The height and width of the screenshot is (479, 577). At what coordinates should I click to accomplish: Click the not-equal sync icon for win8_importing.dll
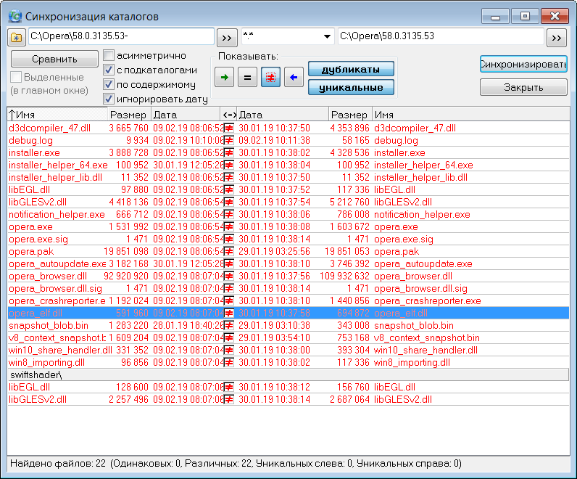(x=229, y=363)
